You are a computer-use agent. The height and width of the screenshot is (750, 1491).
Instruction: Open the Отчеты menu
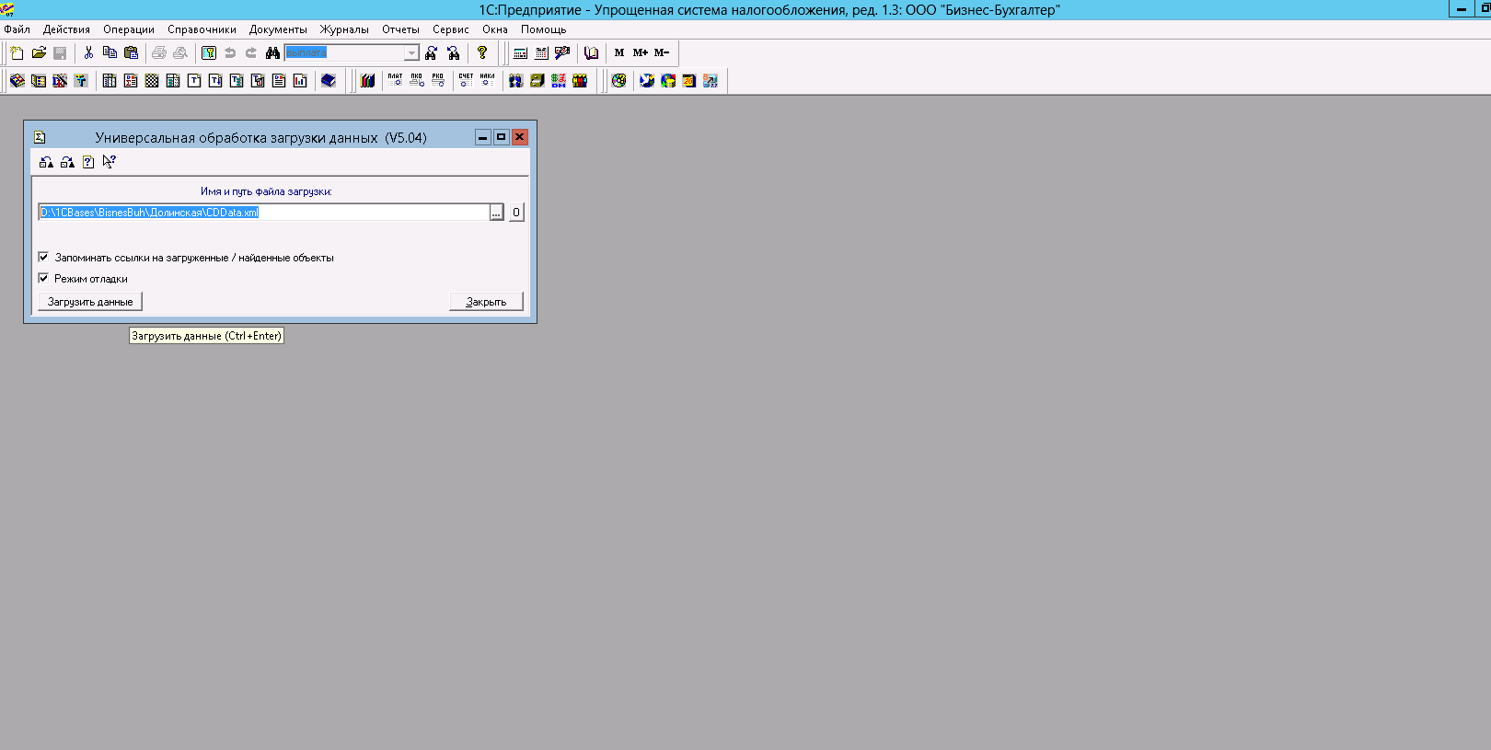(x=400, y=29)
